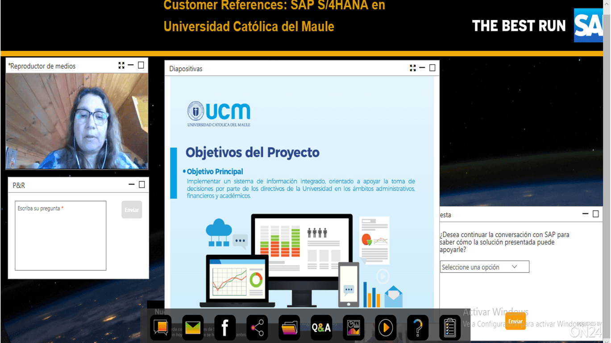
Task: Expand Reproductor de medios to fullscreen
Action: [x=121, y=65]
